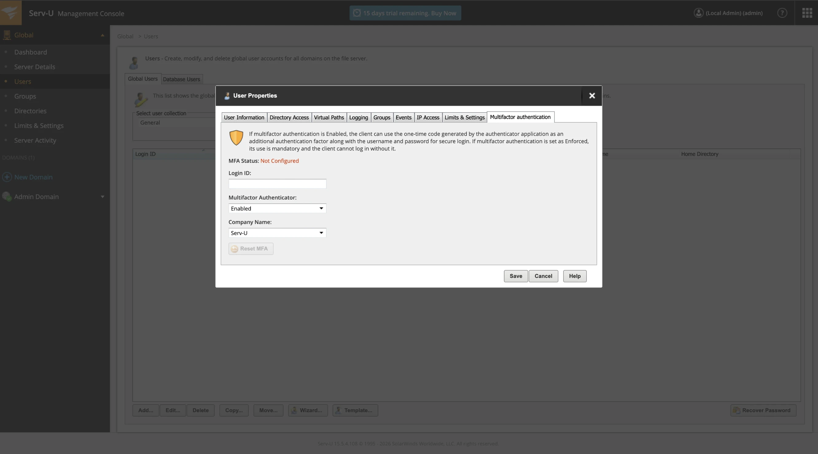Click the New Domain plus icon
The image size is (818, 454).
(x=7, y=177)
